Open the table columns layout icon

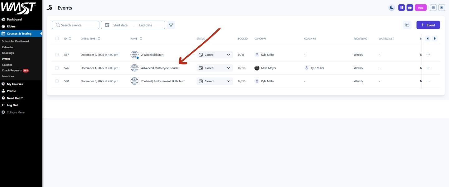pyautogui.click(x=407, y=25)
